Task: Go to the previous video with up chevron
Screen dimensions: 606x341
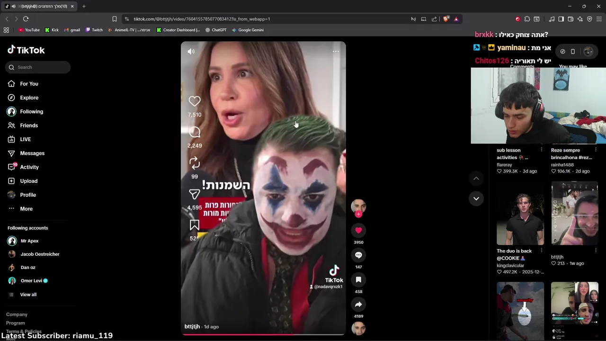Action: click(x=476, y=178)
